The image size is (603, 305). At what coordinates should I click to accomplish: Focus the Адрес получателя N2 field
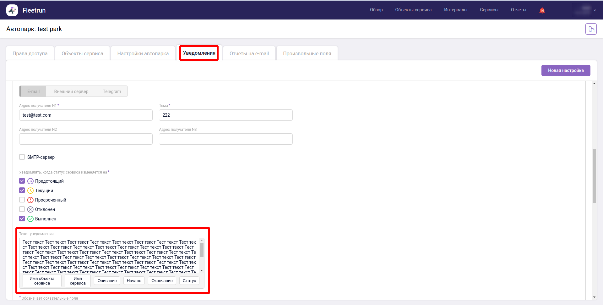(86, 139)
